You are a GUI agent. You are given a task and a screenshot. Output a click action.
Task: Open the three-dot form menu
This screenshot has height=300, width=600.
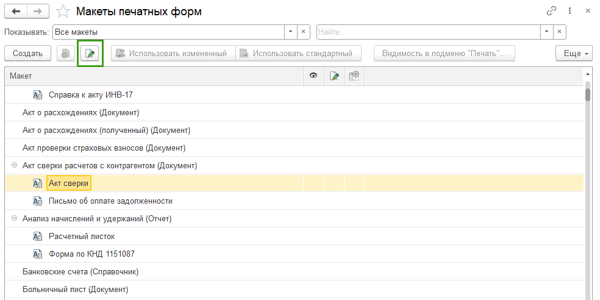click(570, 11)
